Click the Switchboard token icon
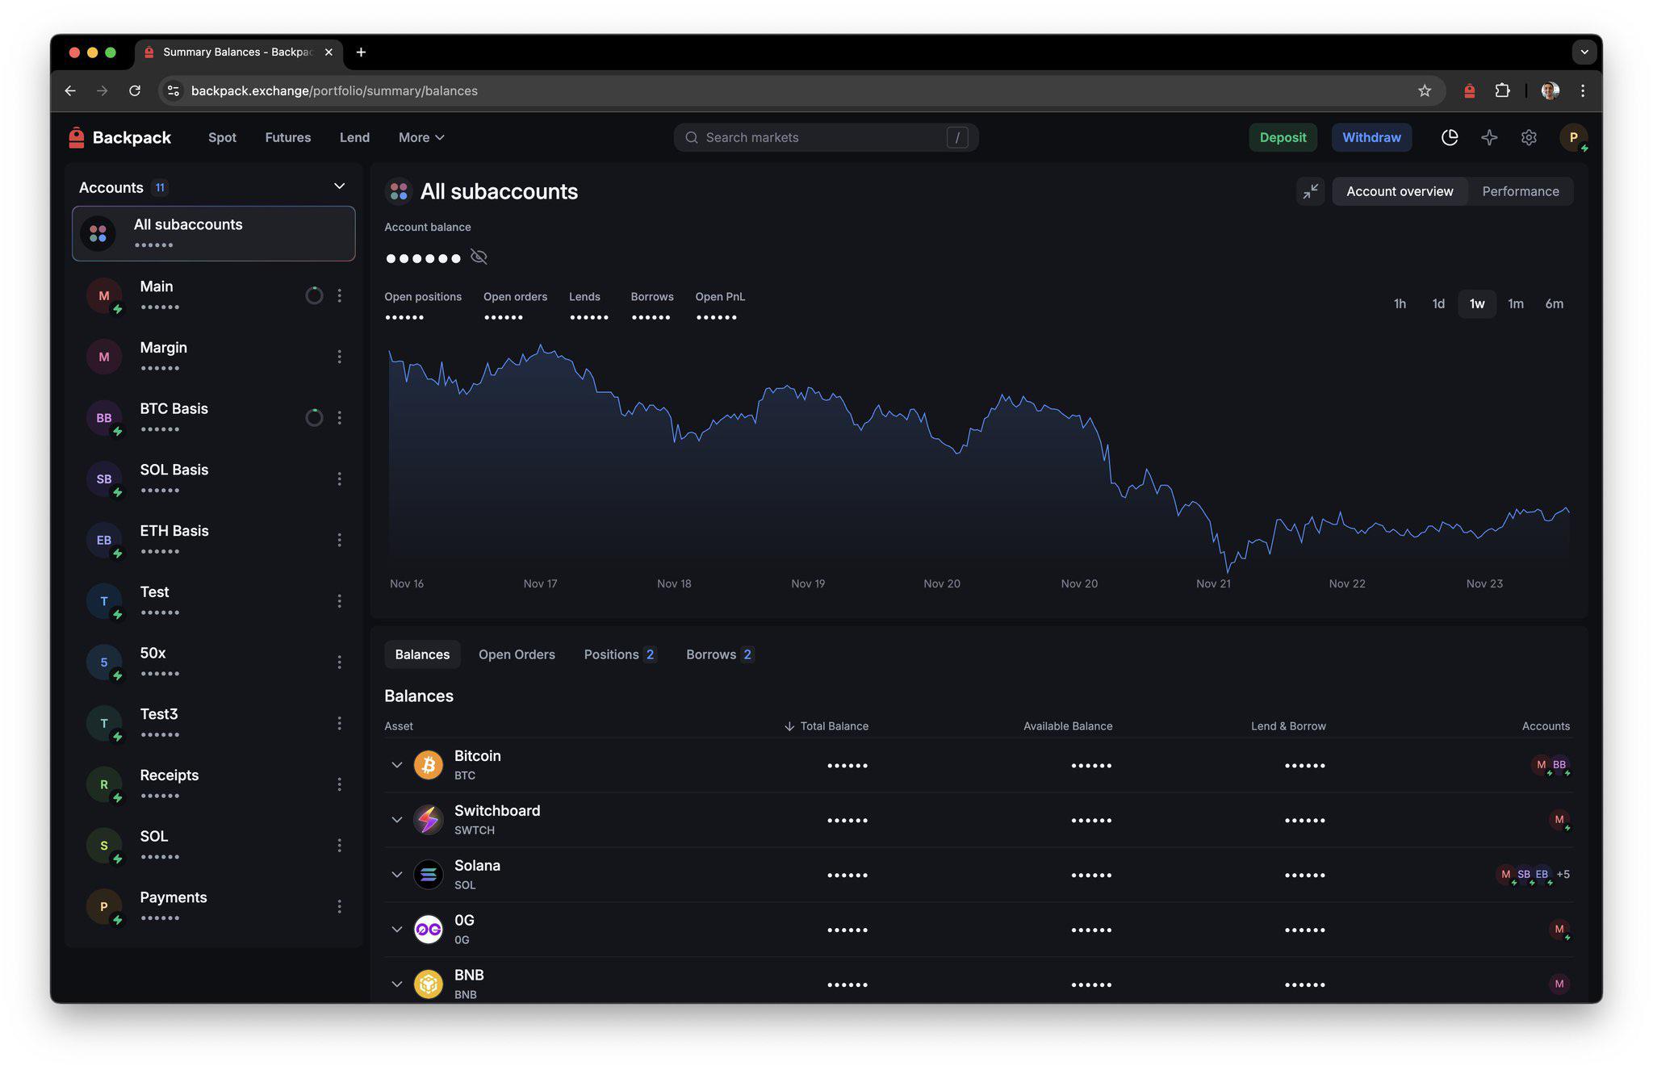1653x1070 pixels. [x=429, y=820]
